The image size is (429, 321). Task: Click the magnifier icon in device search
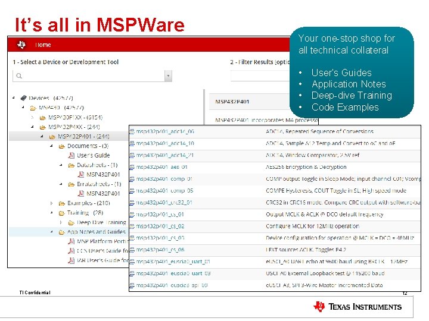pyautogui.click(x=19, y=76)
